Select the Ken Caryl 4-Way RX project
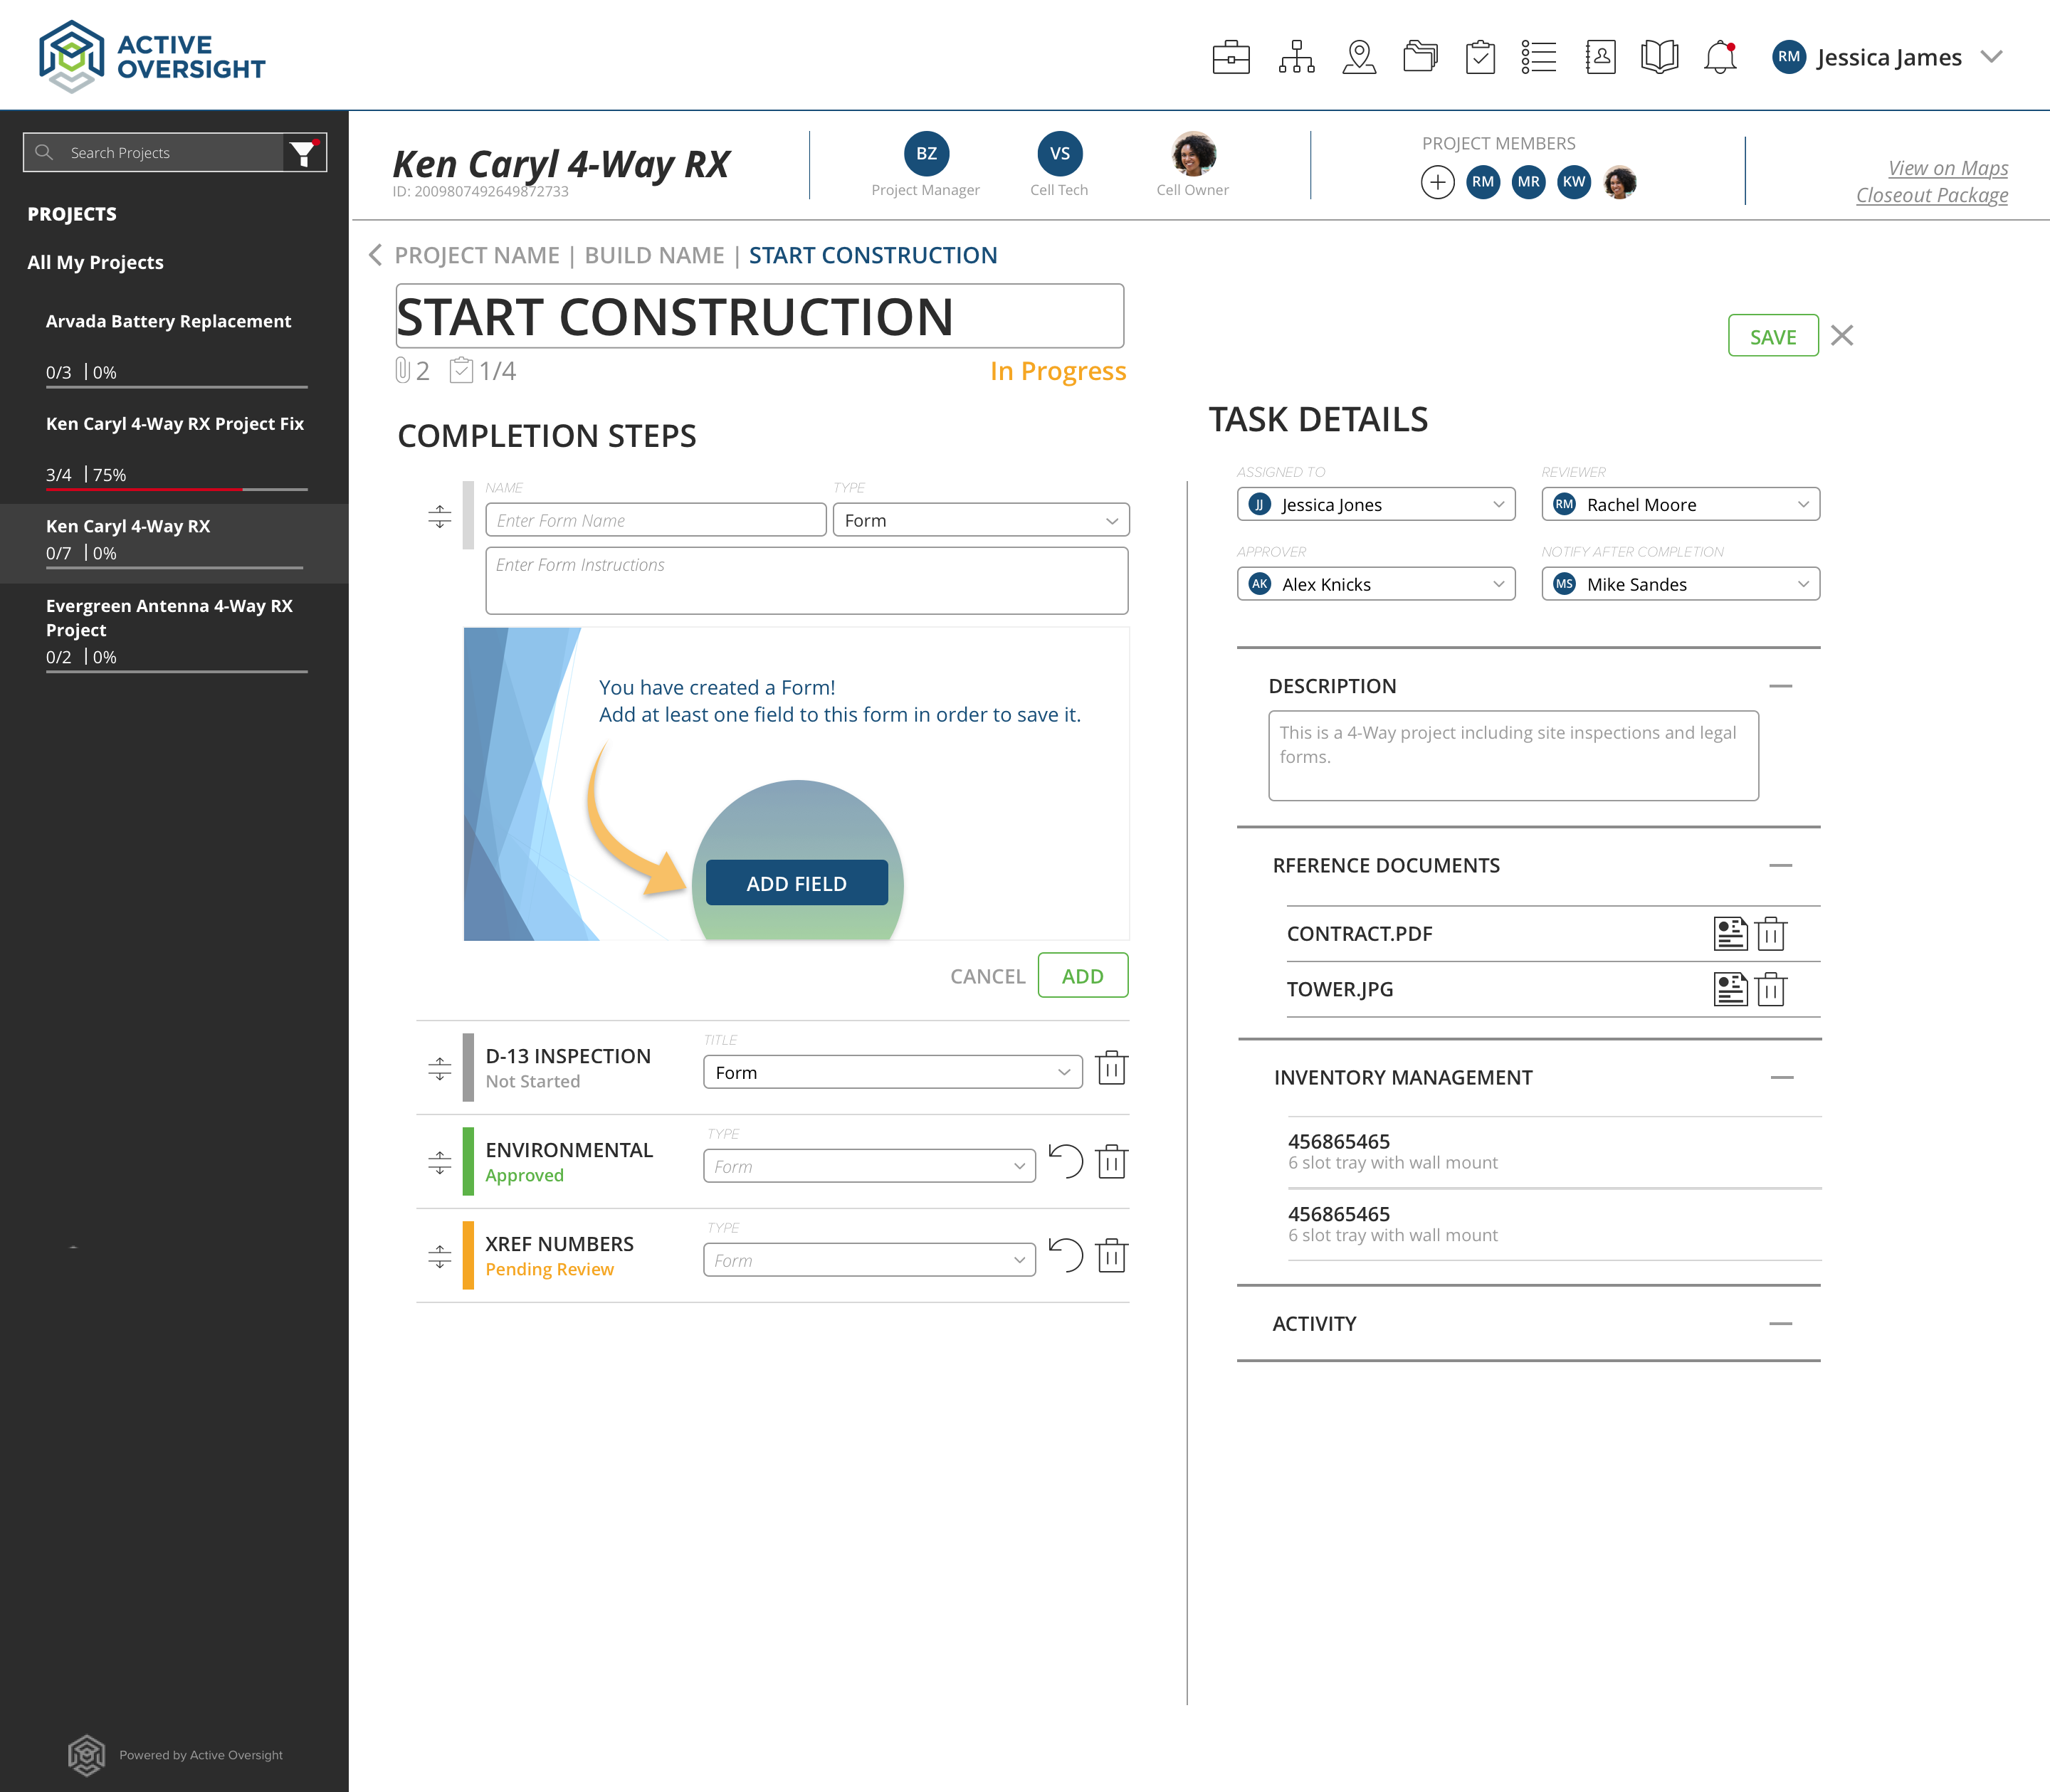The width and height of the screenshot is (2050, 1792). tap(128, 525)
